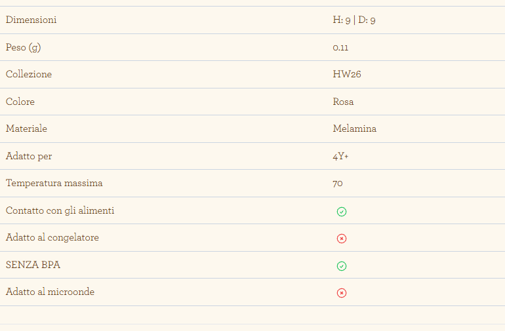505x331 pixels.
Task: Click the Rosa color value
Action: pyautogui.click(x=343, y=102)
